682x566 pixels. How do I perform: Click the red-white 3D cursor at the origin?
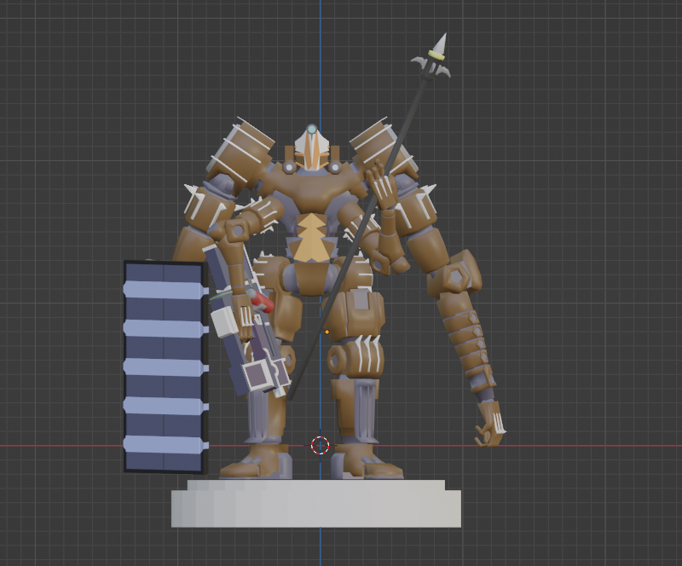point(321,445)
